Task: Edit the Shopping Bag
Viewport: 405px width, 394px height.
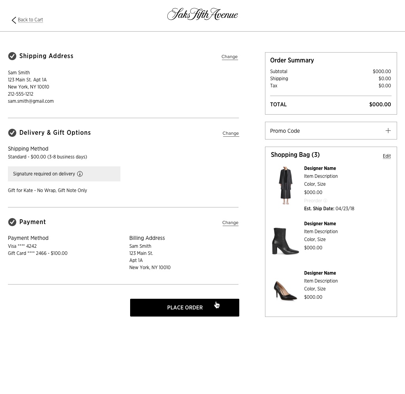Action: tap(387, 156)
